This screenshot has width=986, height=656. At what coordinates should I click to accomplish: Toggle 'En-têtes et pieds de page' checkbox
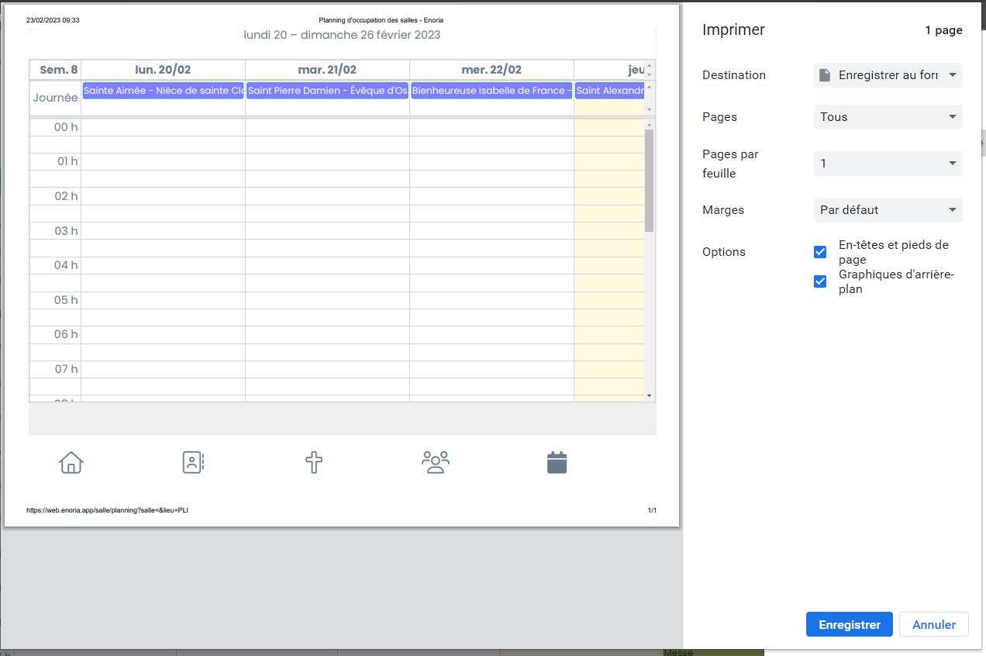coord(820,252)
